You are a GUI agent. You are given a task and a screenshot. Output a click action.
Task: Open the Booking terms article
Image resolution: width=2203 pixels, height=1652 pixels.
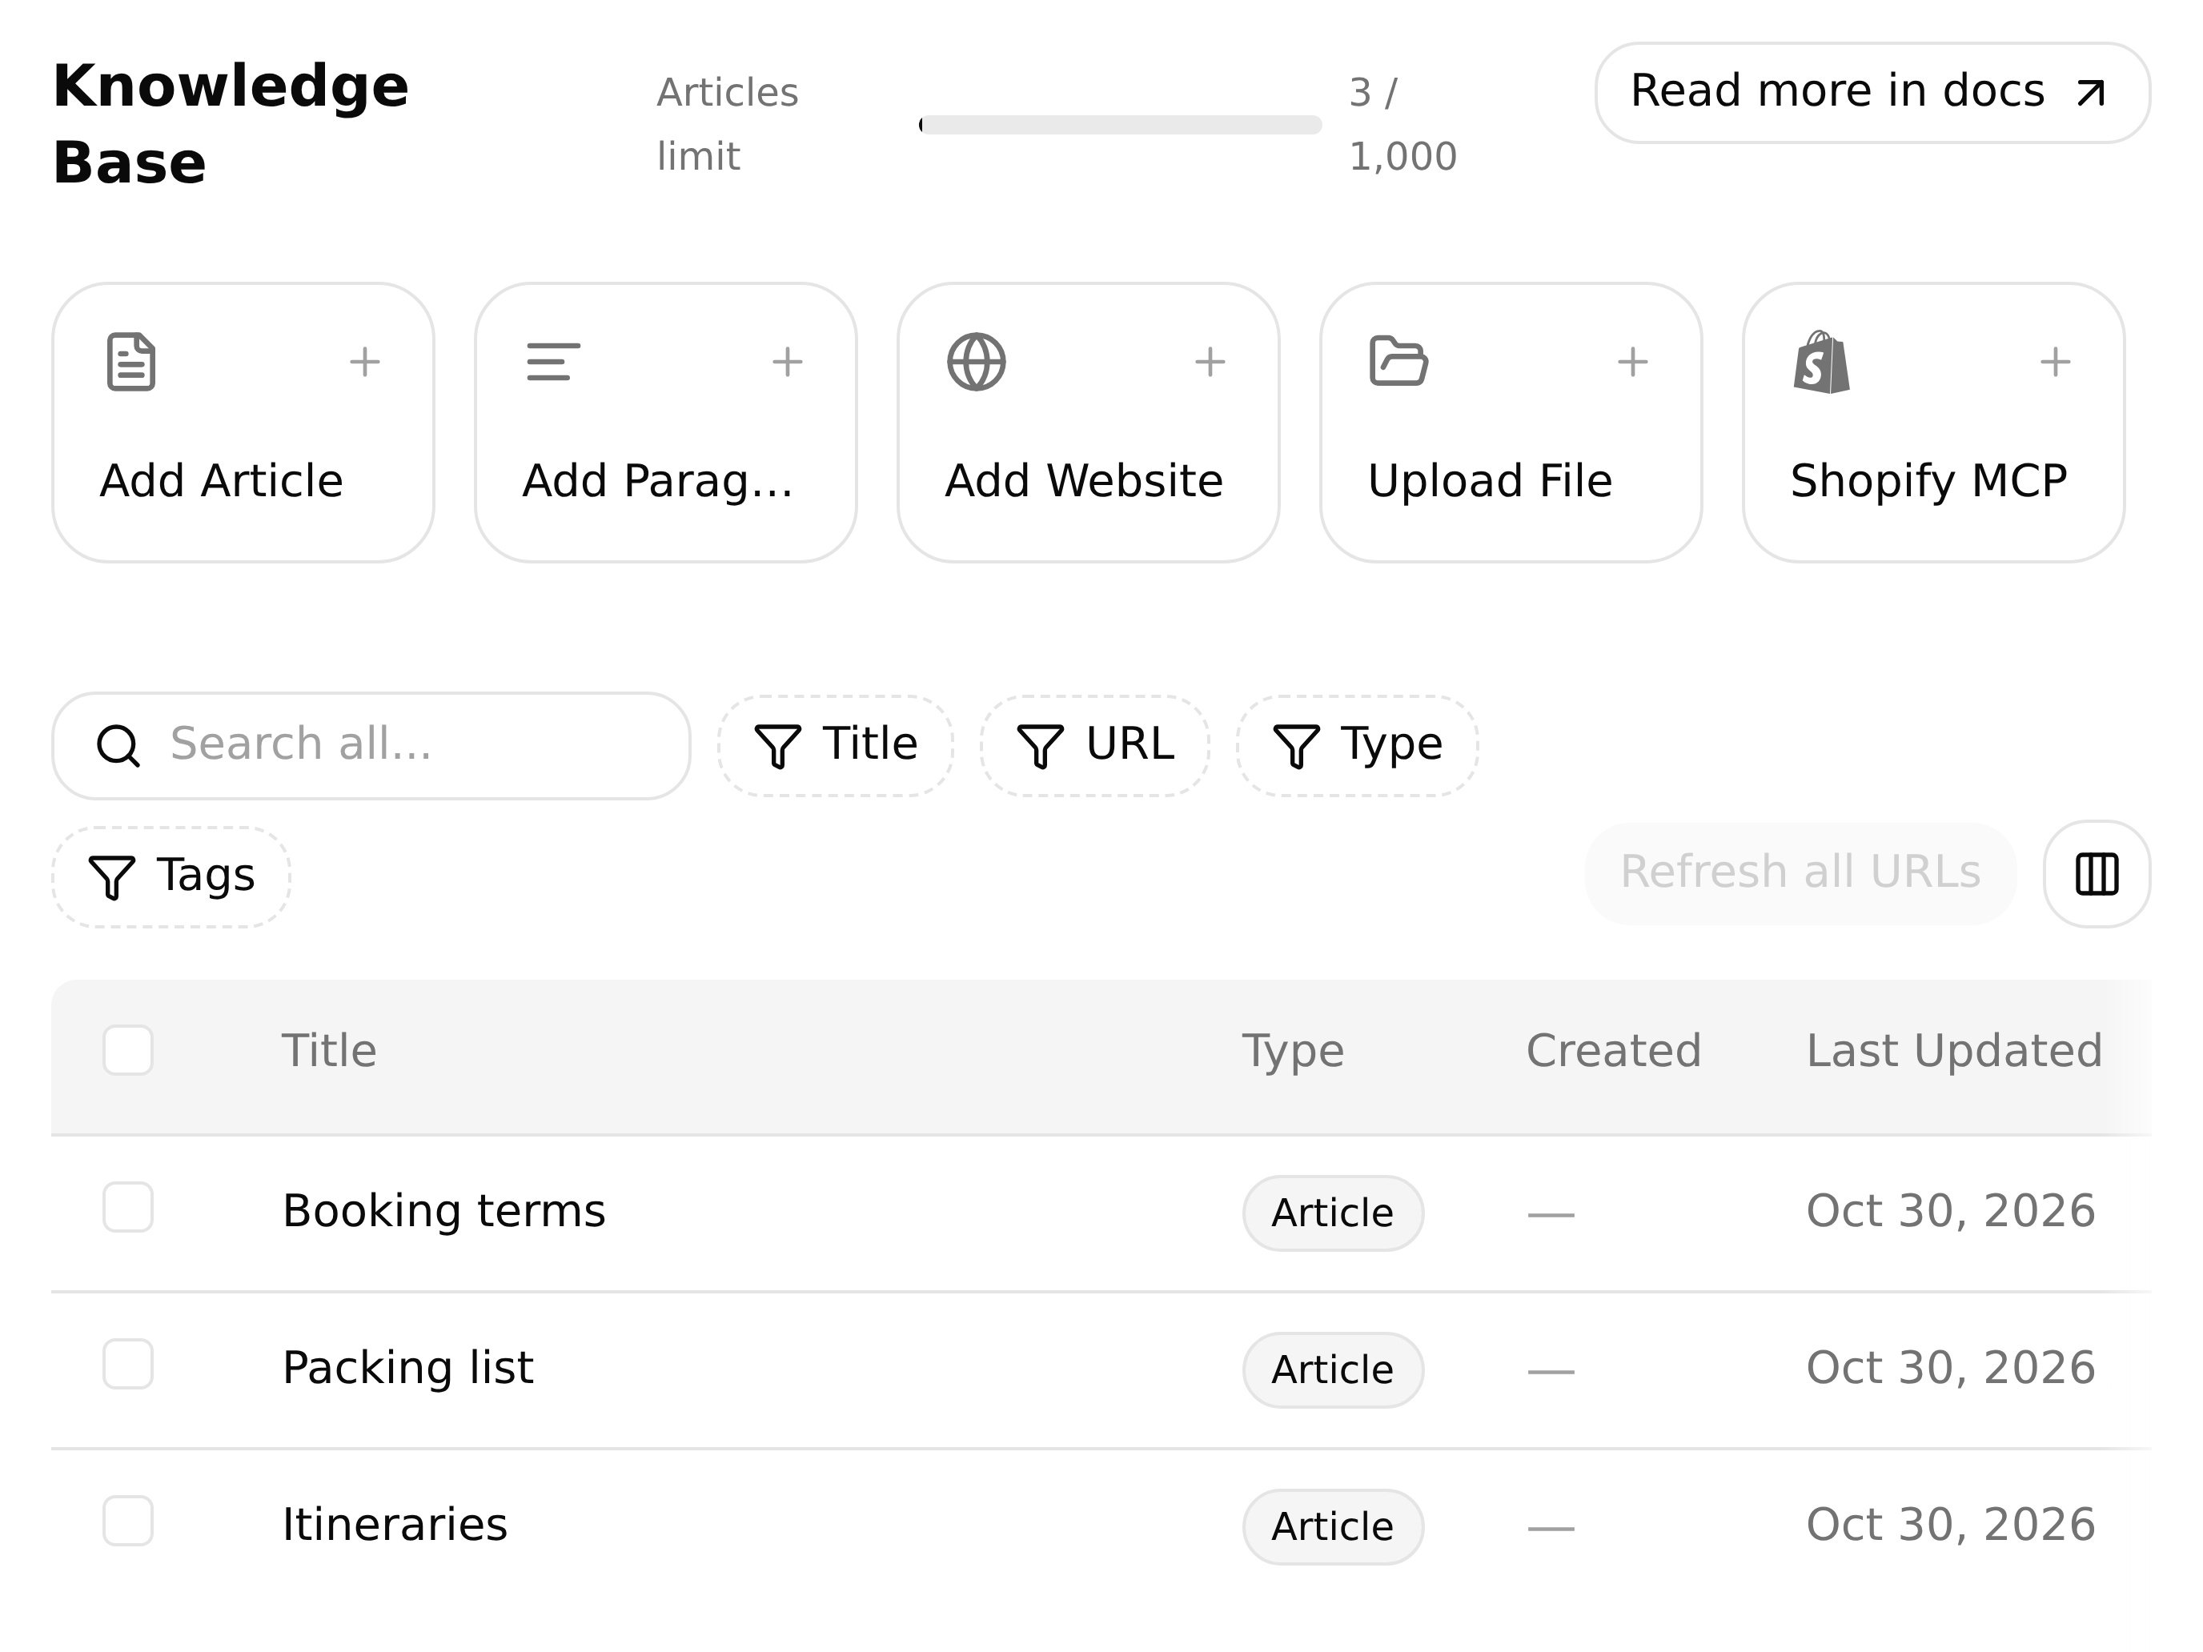[x=443, y=1212]
